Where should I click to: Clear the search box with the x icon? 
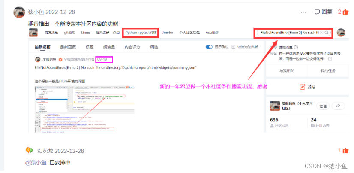click(x=322, y=33)
